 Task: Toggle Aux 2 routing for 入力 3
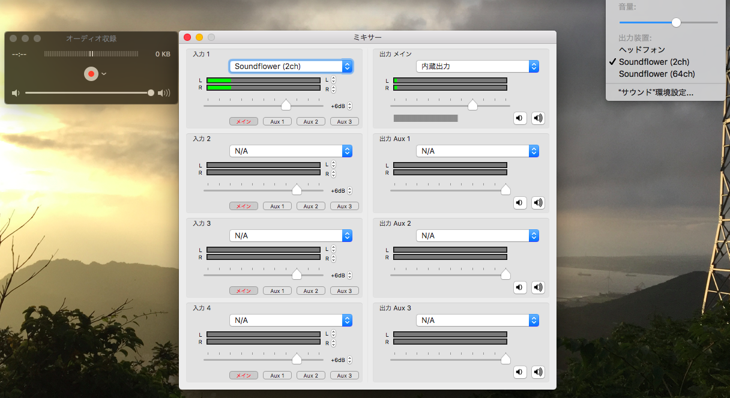coord(311,291)
